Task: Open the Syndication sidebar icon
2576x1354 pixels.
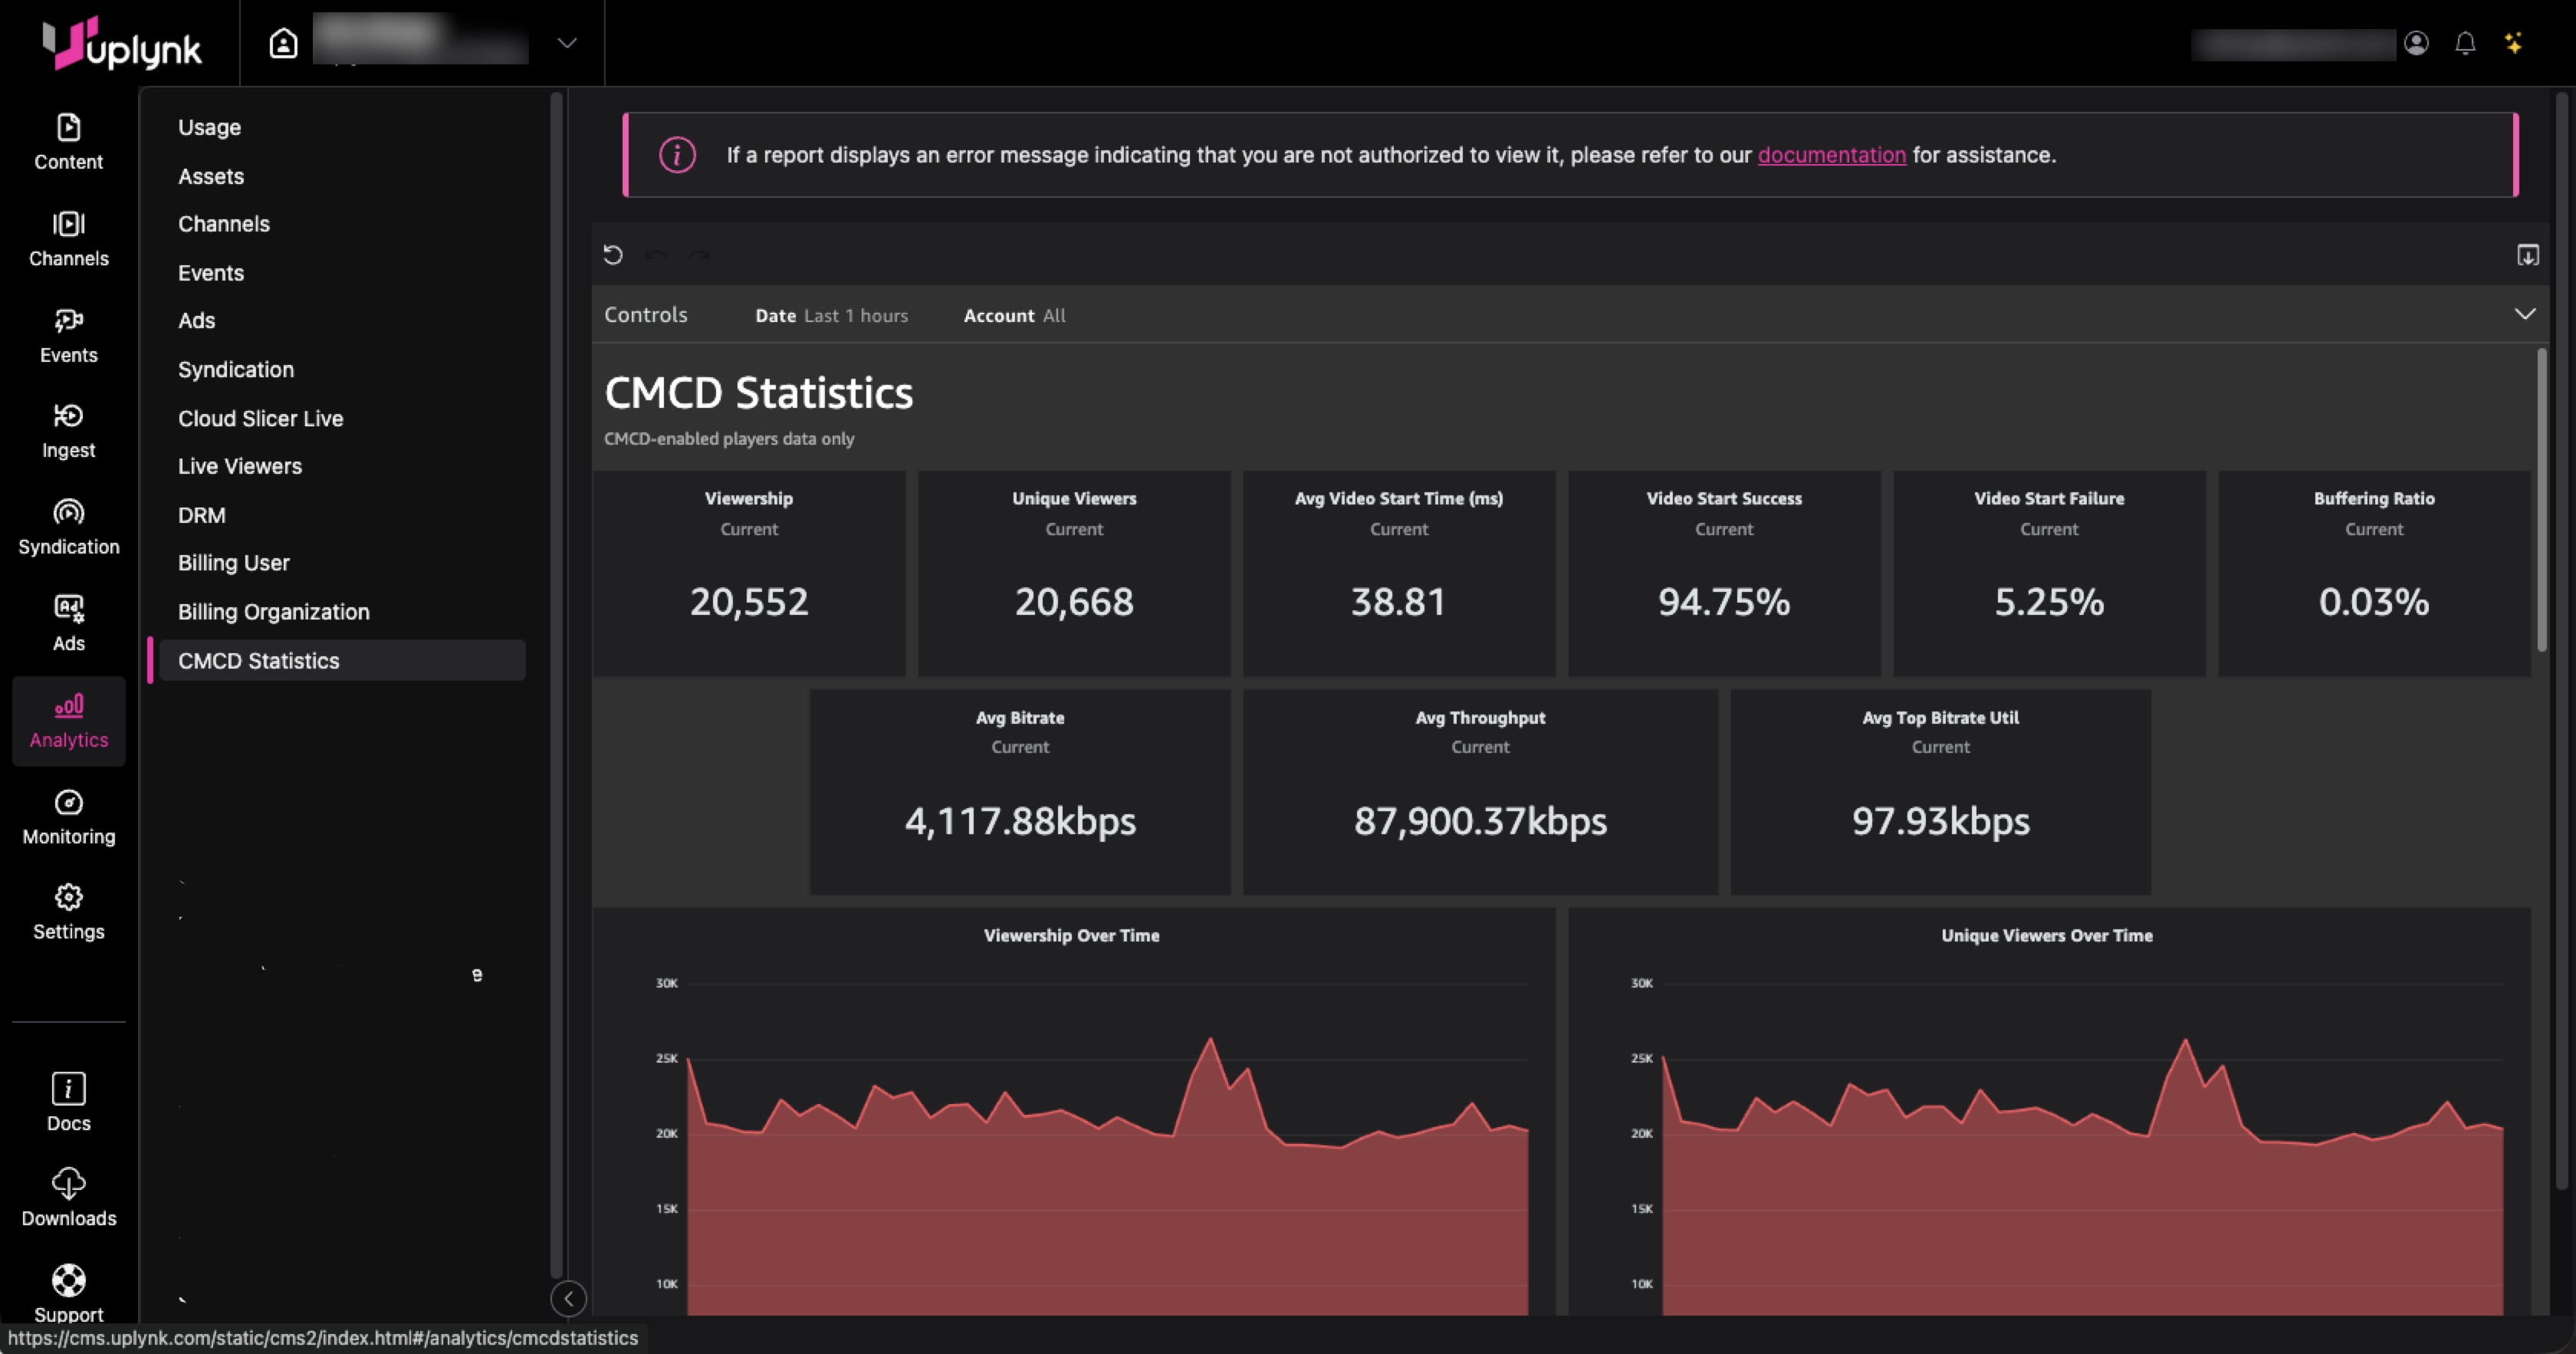Action: pyautogui.click(x=68, y=513)
